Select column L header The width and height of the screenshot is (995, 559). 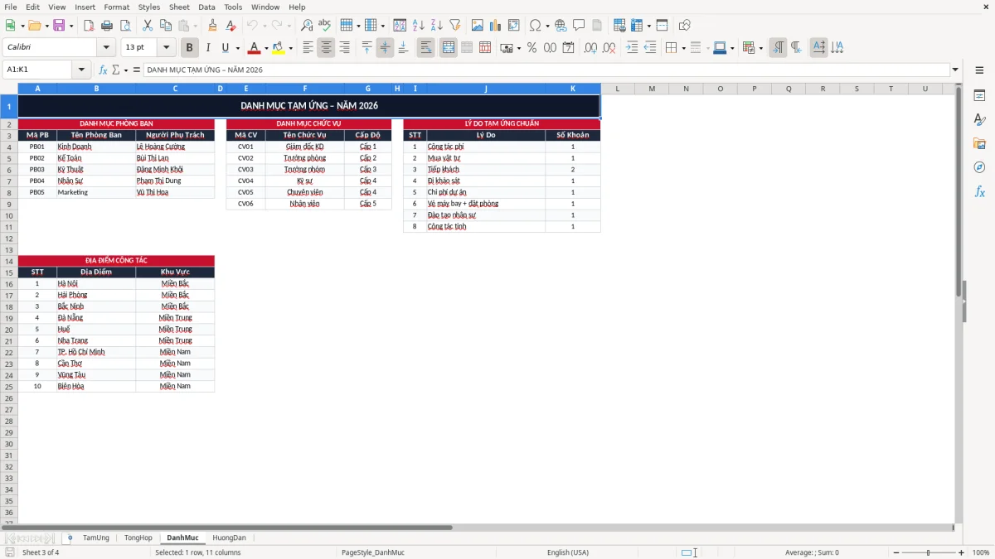(618, 89)
